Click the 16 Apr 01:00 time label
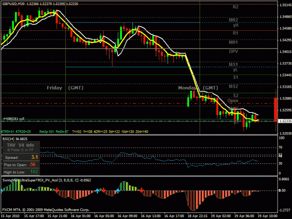 tap(81, 216)
